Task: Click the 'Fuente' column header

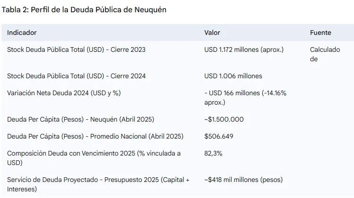Action: [320, 33]
